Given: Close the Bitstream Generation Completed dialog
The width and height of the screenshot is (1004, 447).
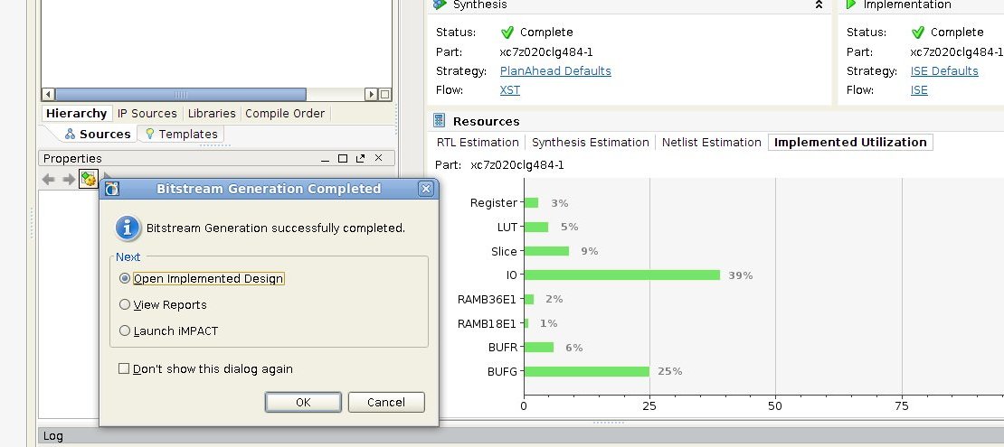Looking at the screenshot, I should 425,189.
